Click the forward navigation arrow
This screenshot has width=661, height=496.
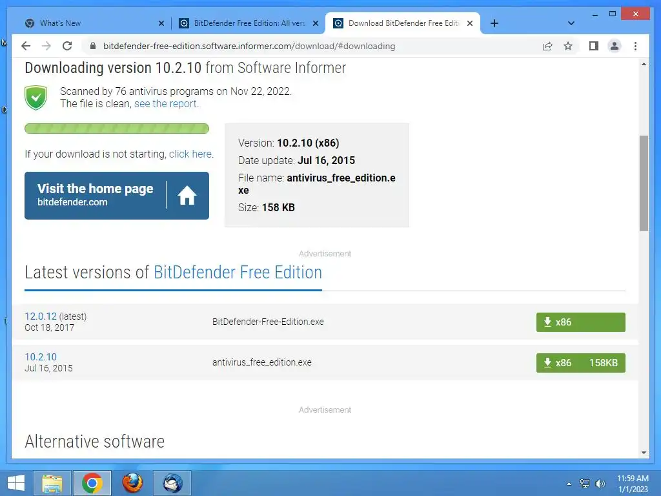click(46, 46)
